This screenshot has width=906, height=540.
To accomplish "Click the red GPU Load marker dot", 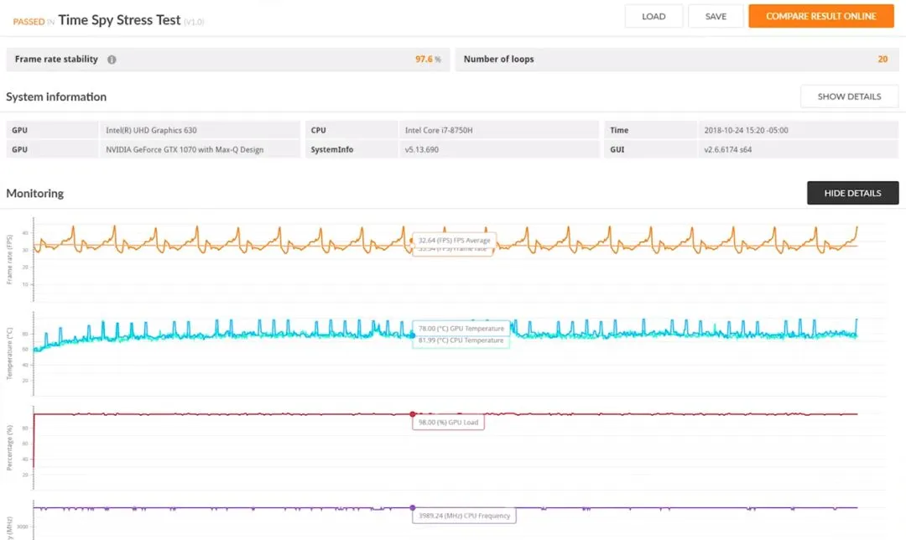I will click(x=413, y=414).
